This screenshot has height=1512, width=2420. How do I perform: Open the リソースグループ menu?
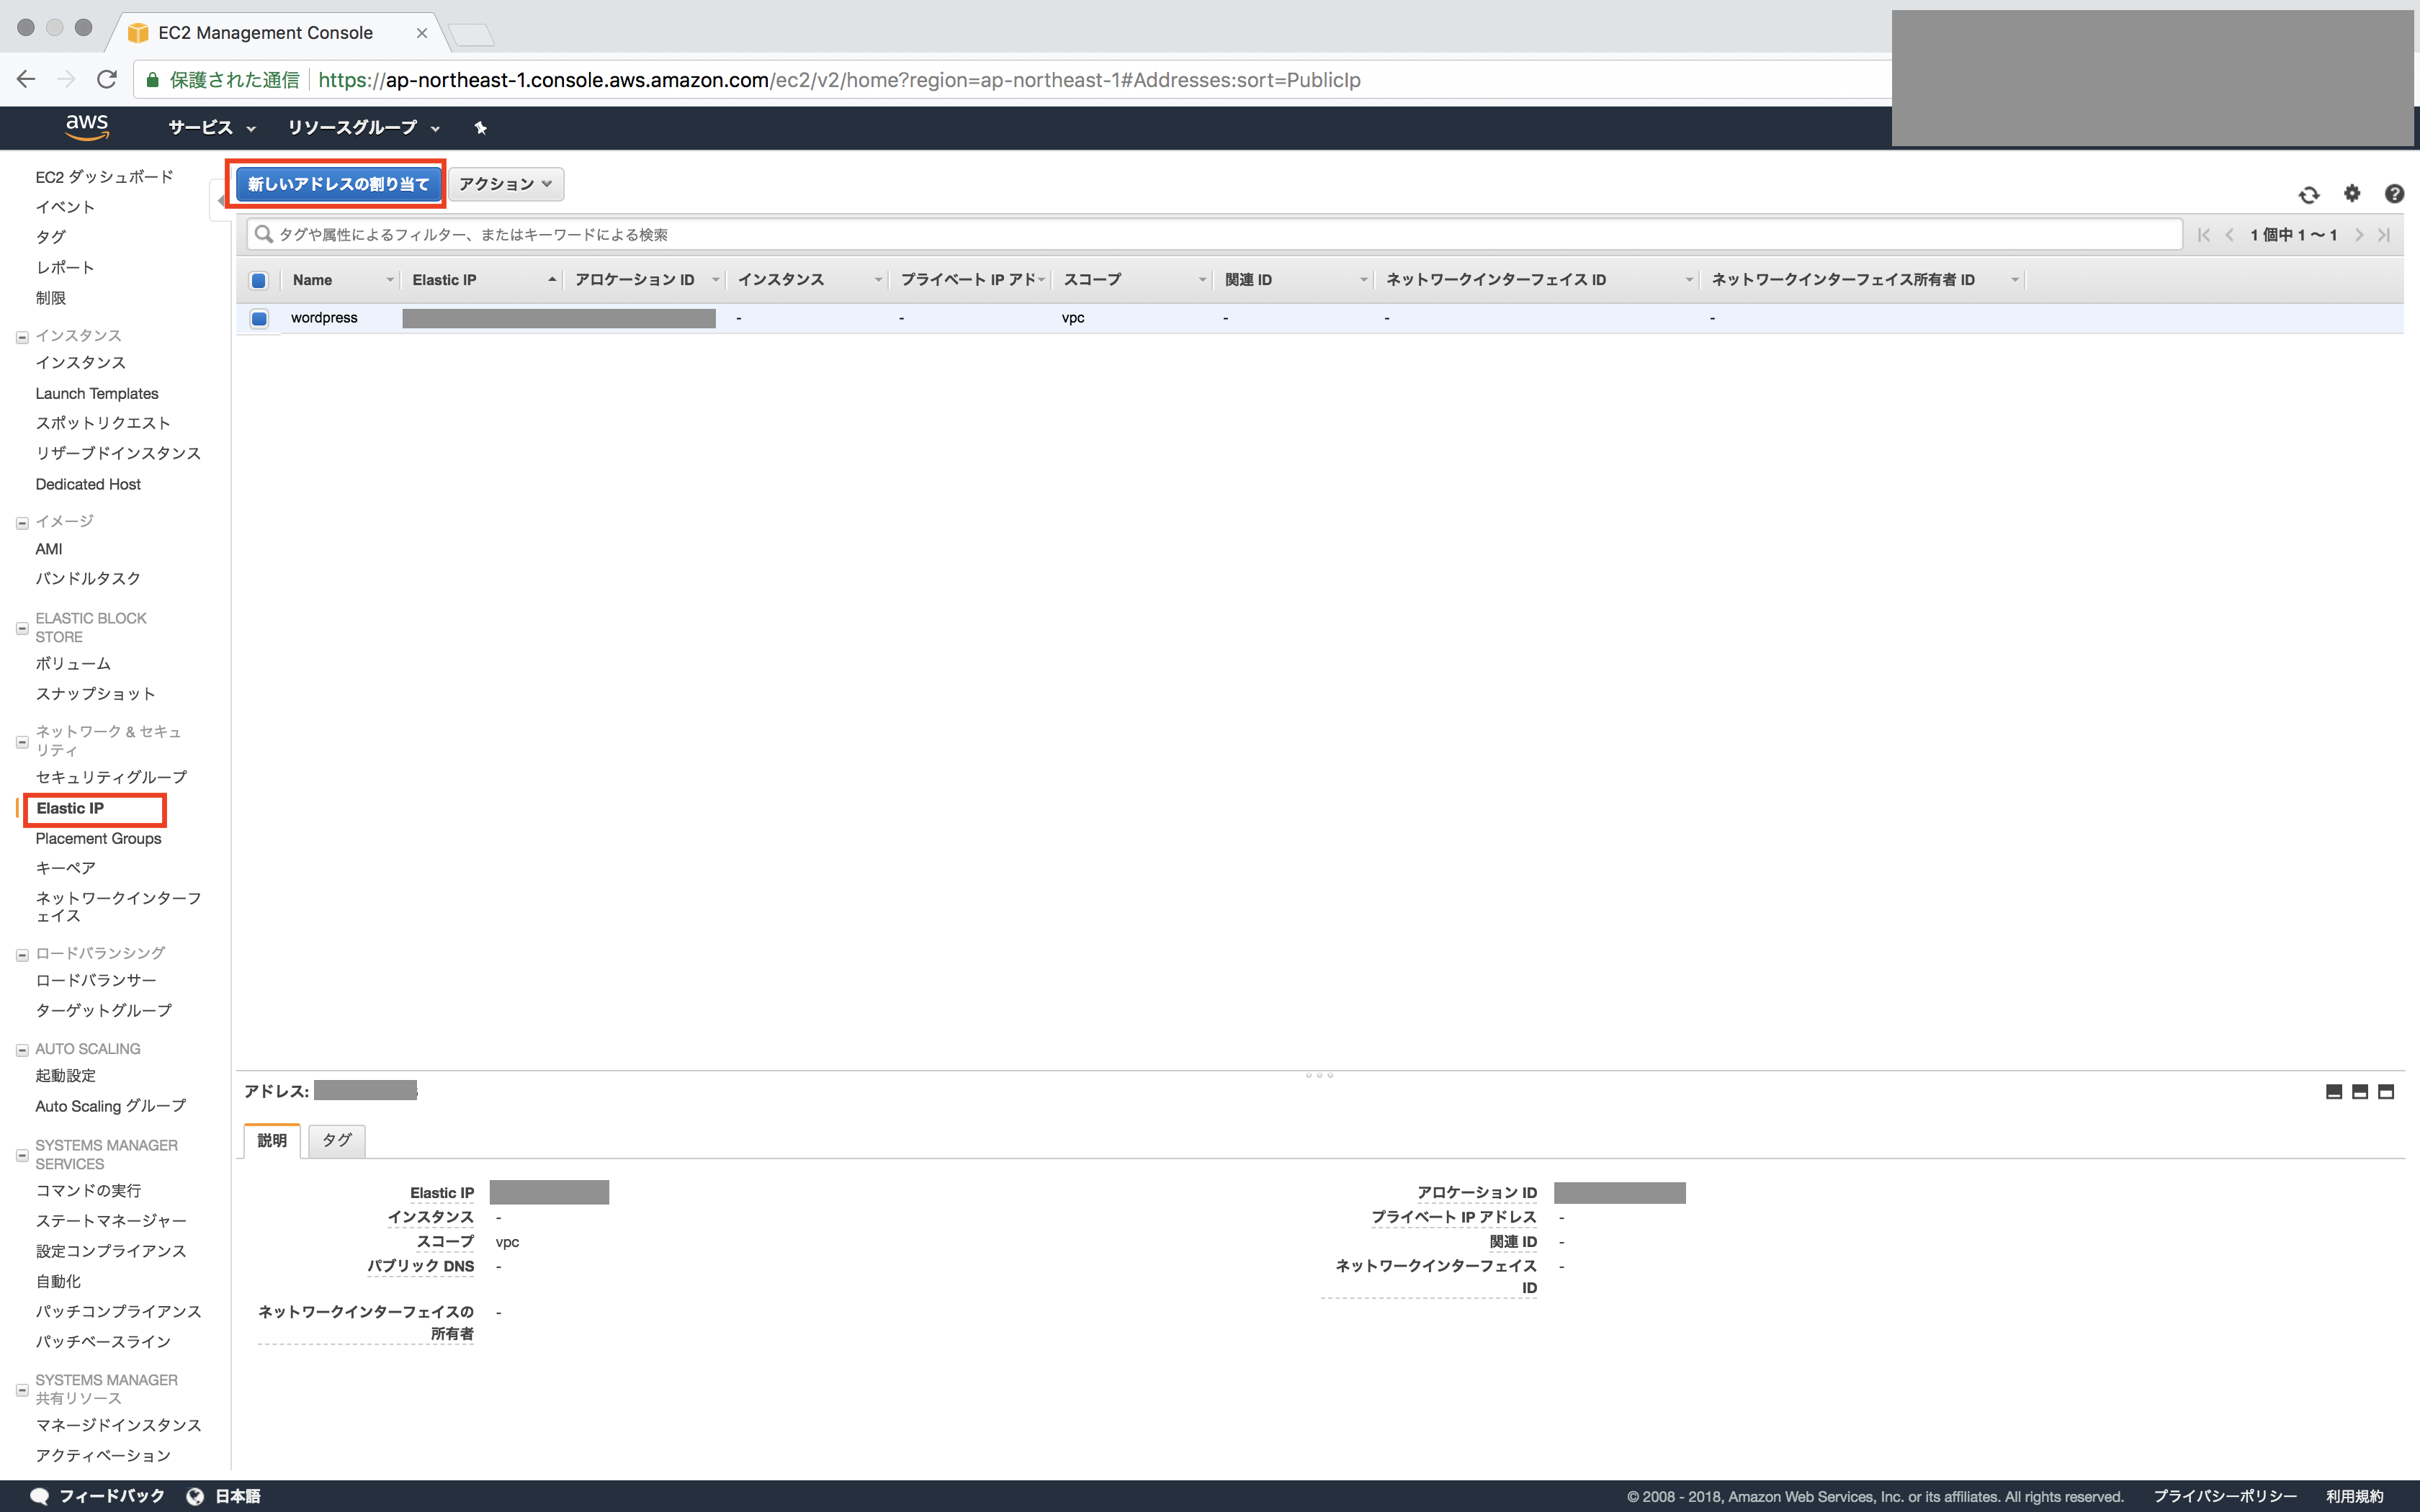point(363,128)
